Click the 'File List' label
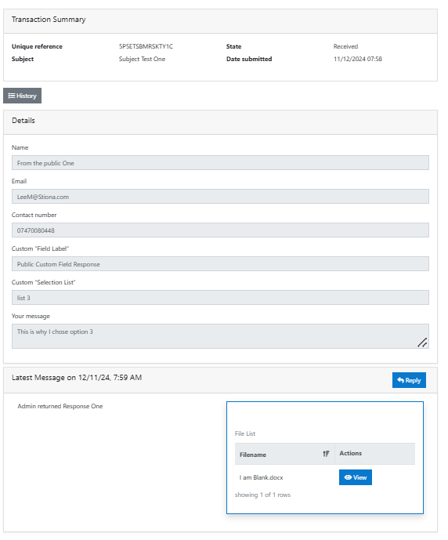This screenshot has width=448, height=540. [245, 433]
